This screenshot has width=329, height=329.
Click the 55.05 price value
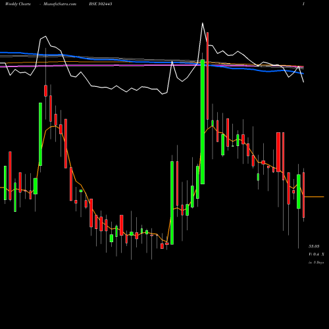pos(314,246)
